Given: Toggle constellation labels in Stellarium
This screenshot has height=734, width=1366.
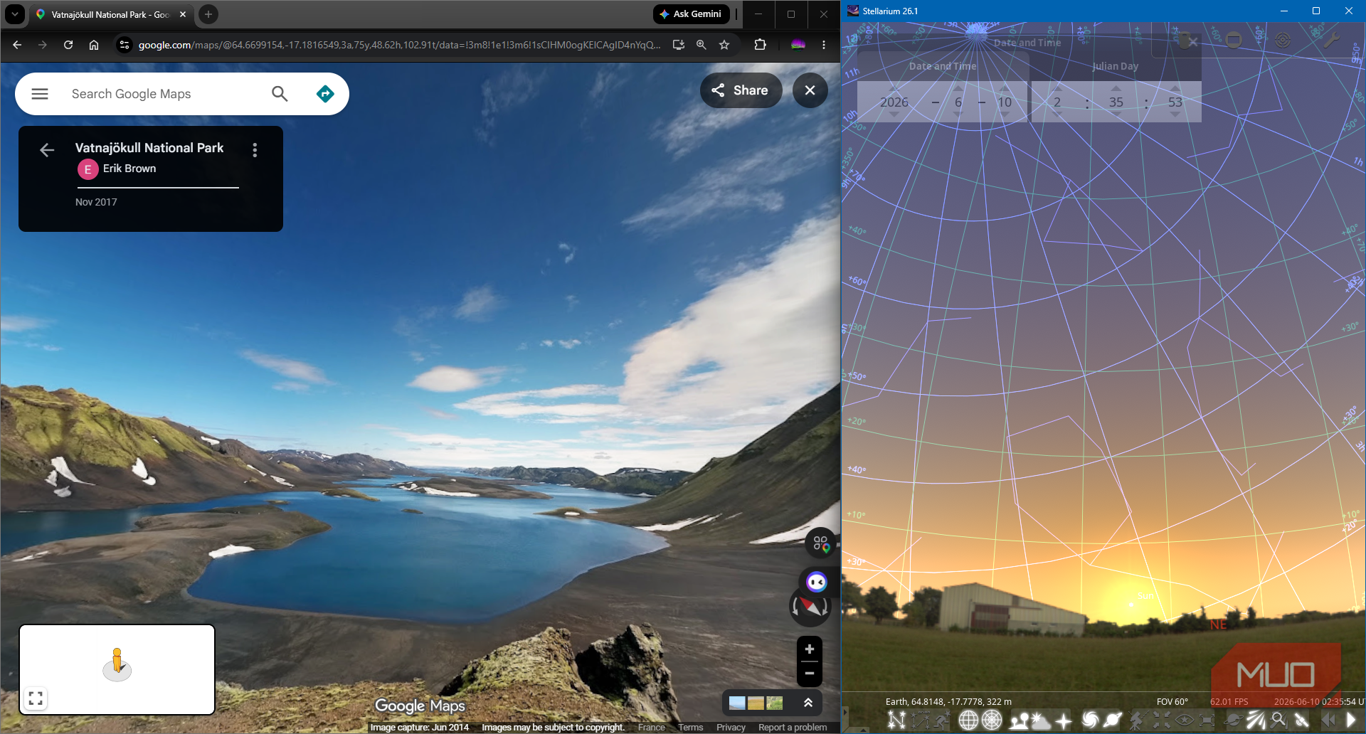Looking at the screenshot, I should pyautogui.click(x=919, y=720).
